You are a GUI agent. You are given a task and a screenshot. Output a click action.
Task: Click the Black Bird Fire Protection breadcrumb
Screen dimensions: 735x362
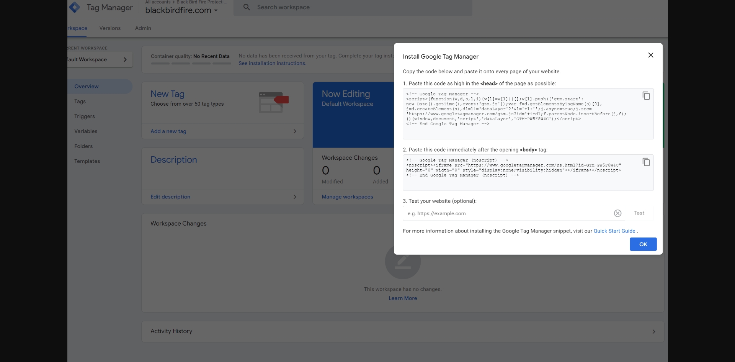click(x=201, y=2)
